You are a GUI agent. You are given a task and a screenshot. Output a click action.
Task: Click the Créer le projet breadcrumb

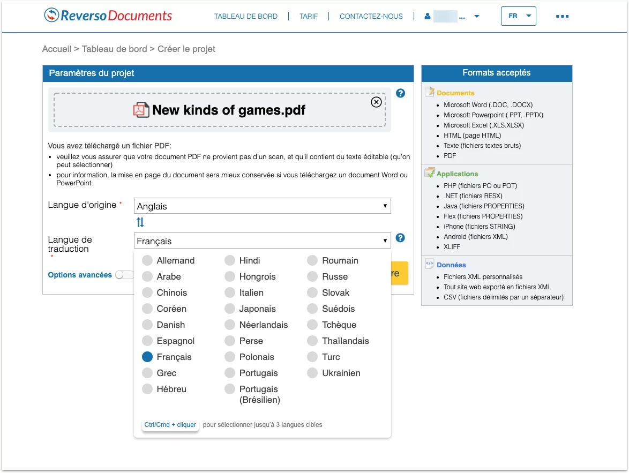(x=186, y=49)
